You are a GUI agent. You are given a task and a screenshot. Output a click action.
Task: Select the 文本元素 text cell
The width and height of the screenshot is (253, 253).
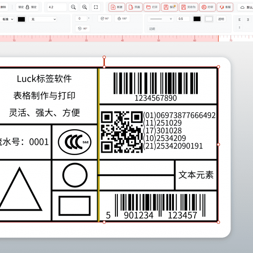[196, 175]
